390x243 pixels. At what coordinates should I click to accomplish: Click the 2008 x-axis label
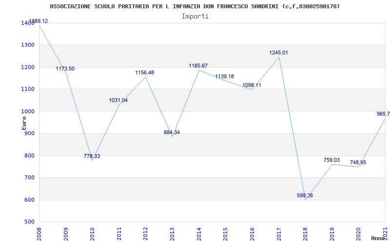tap(39, 234)
